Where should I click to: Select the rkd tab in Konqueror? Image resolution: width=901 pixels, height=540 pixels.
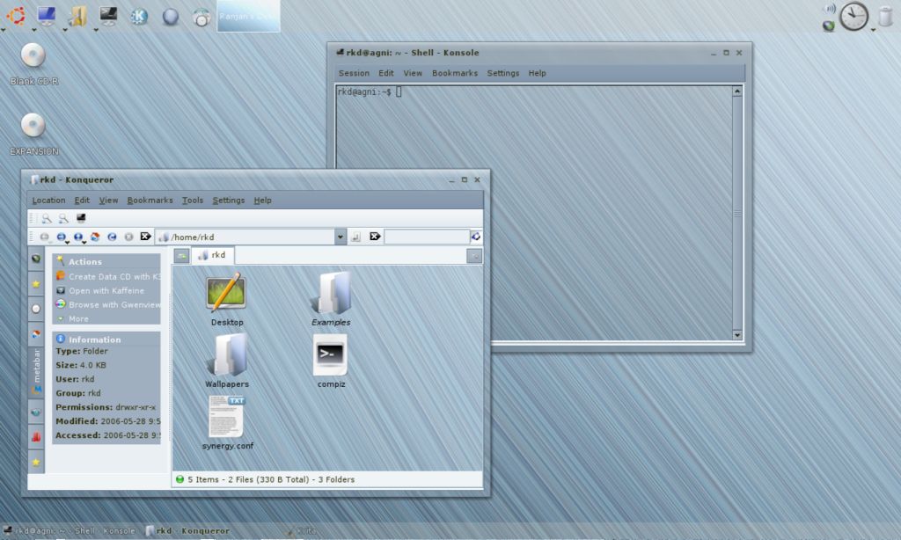pyautogui.click(x=212, y=255)
